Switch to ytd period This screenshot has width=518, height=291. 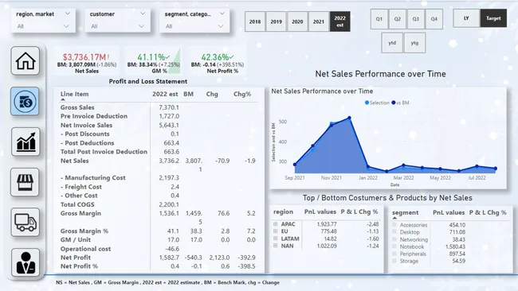coord(392,43)
